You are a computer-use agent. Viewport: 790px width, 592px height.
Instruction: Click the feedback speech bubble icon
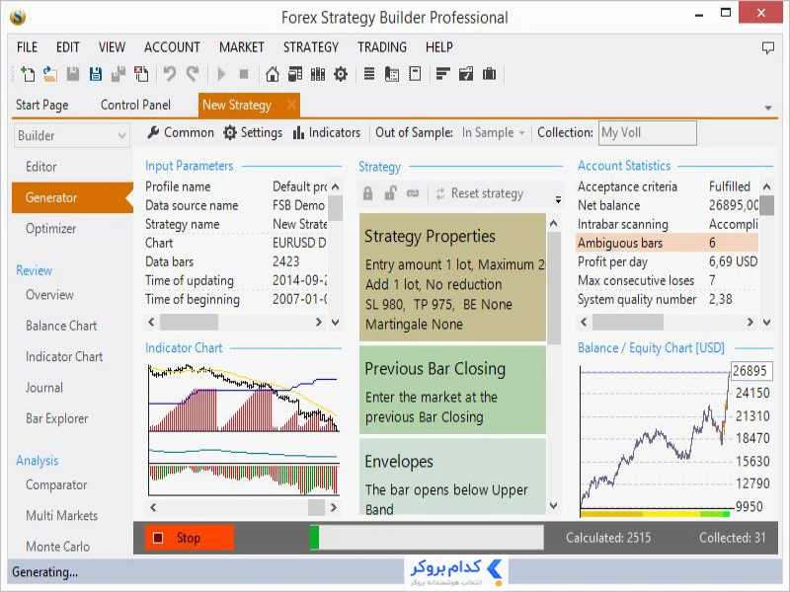click(x=768, y=47)
